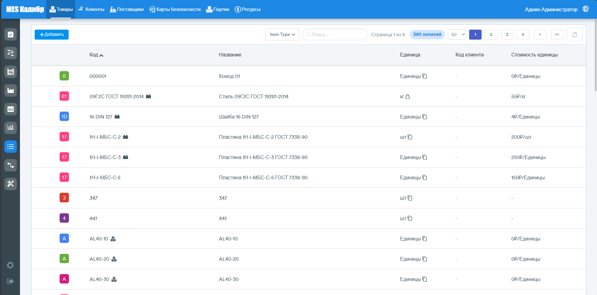Click the Сталь 09Г2С ГОСТ 19281-2014 name
The width and height of the screenshot is (597, 295).
[x=254, y=97]
